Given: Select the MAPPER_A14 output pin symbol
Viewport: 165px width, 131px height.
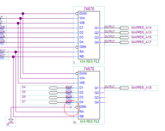Looking at the screenshot, I should point(125,28).
